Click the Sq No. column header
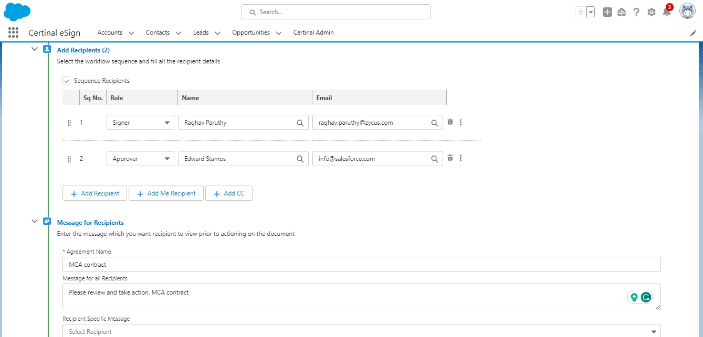The image size is (703, 337). pos(93,98)
